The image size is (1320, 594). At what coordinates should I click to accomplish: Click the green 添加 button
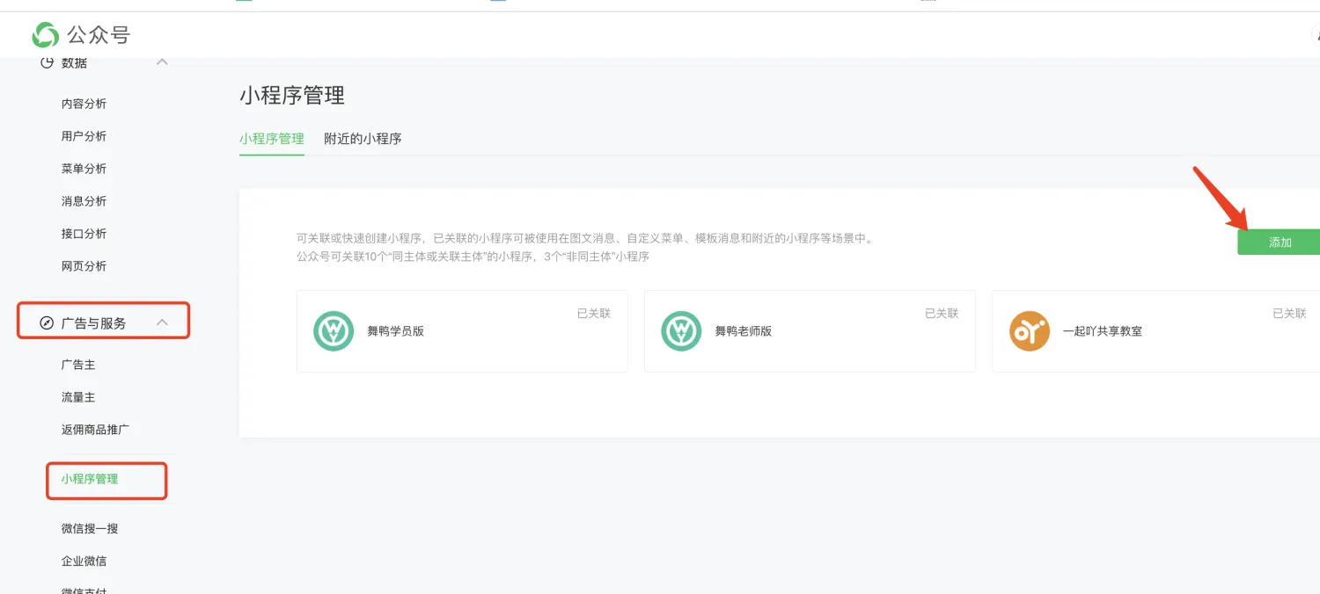[x=1279, y=243]
